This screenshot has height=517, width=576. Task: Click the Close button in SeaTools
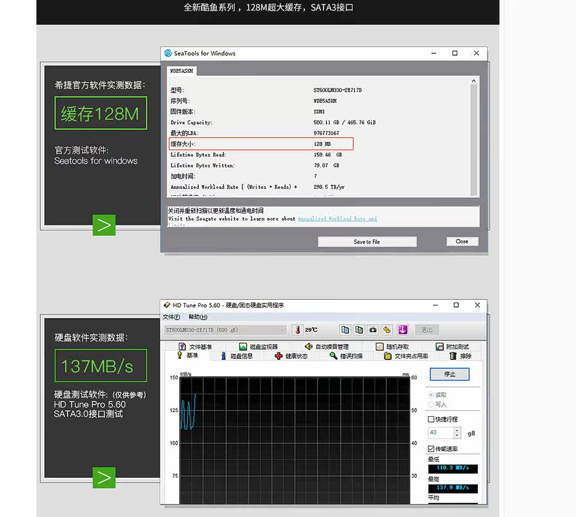pyautogui.click(x=462, y=242)
